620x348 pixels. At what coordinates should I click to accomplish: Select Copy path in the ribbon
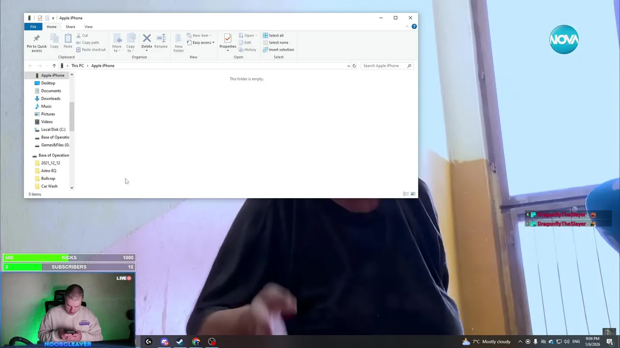click(x=87, y=43)
